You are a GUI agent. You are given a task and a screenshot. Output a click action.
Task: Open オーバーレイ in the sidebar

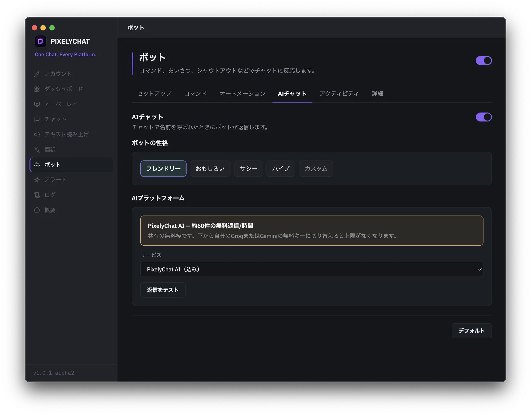(x=71, y=104)
